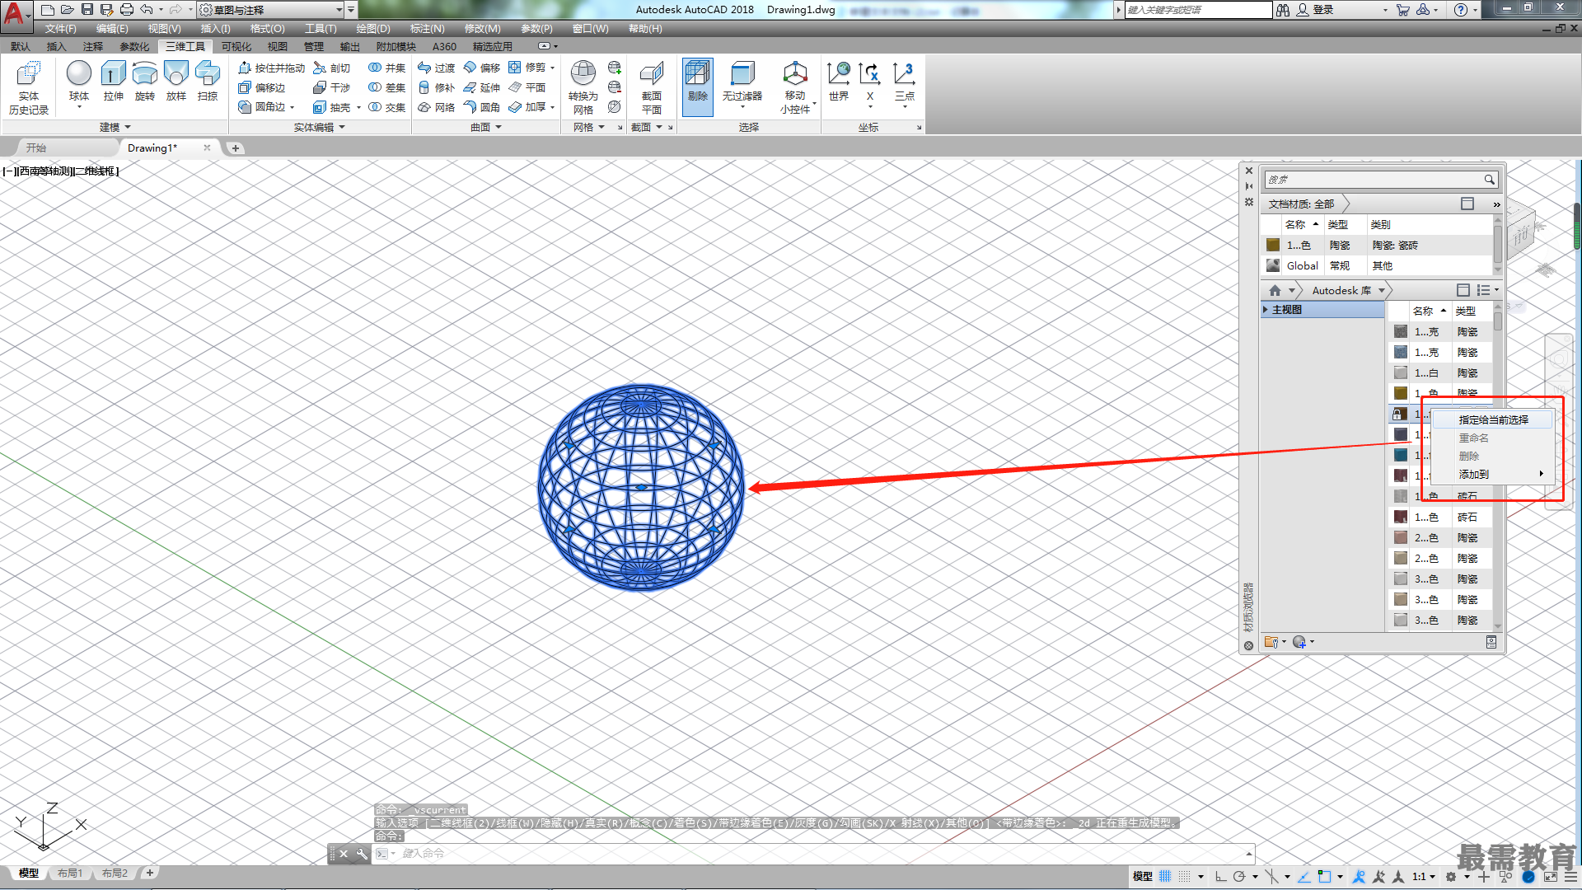
Task: Choose 指定给当前选择 from context menu
Action: [x=1493, y=419]
